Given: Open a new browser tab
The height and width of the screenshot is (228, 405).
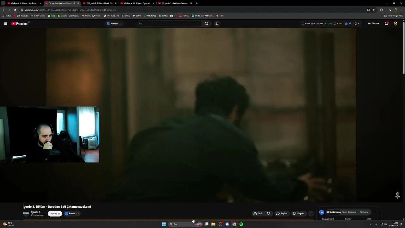Looking at the screenshot, I should [197, 3].
